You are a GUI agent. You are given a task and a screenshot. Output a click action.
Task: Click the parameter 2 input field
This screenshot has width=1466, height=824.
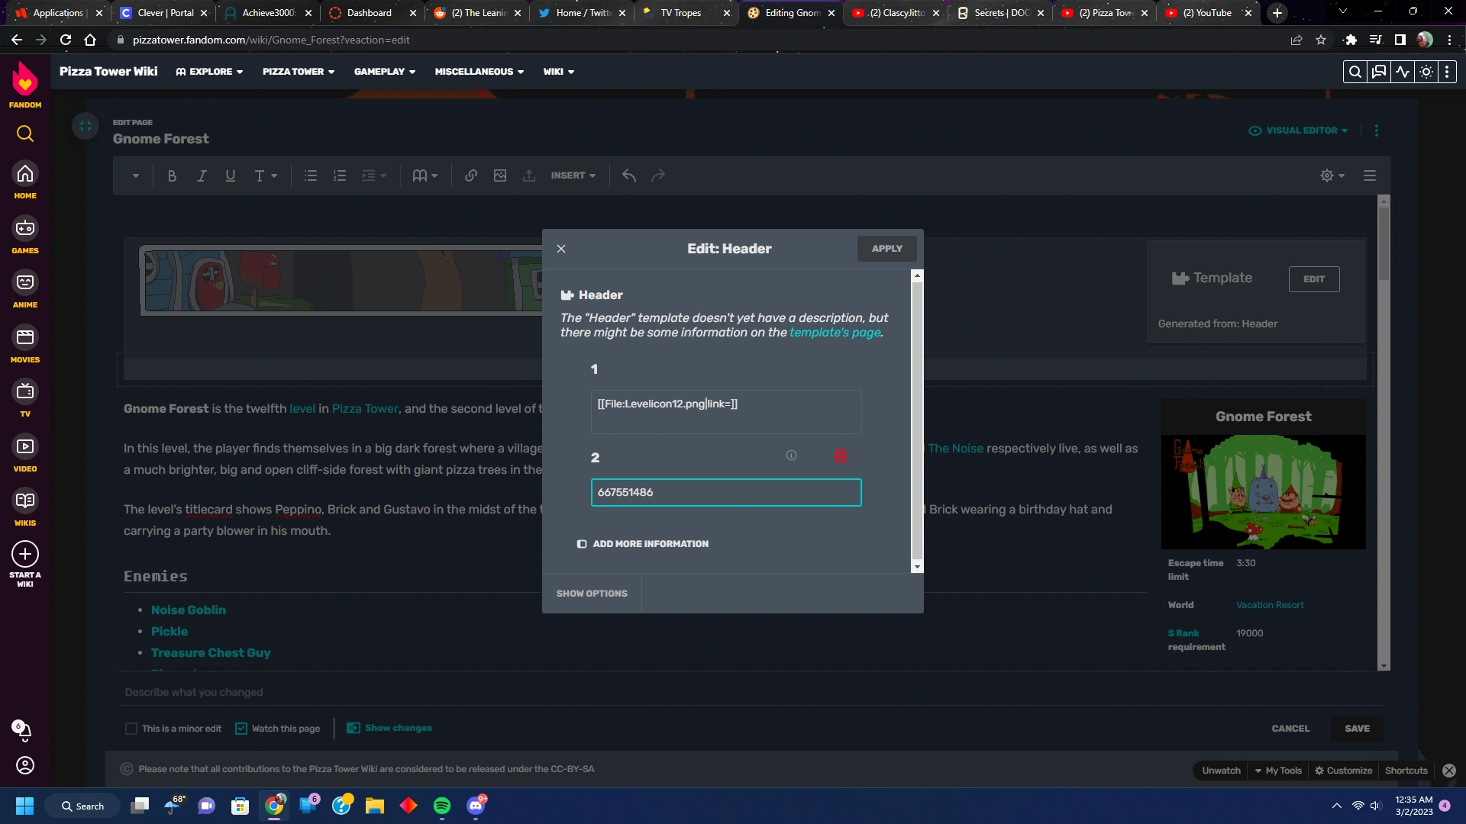coord(725,493)
